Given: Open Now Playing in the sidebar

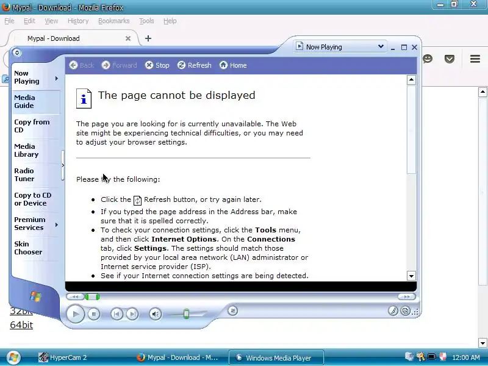Looking at the screenshot, I should (27, 77).
